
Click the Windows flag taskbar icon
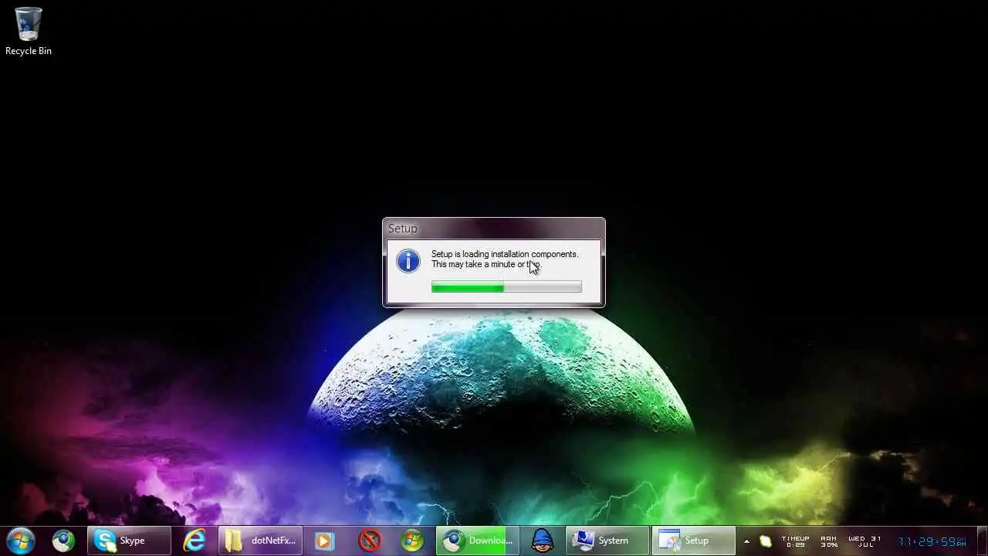point(412,541)
